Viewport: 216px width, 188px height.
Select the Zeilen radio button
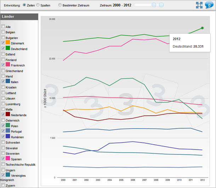point(24,5)
